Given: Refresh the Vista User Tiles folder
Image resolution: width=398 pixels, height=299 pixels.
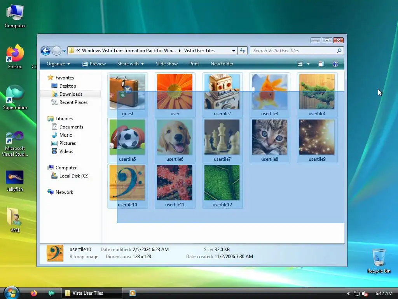Looking at the screenshot, I should pyautogui.click(x=243, y=51).
